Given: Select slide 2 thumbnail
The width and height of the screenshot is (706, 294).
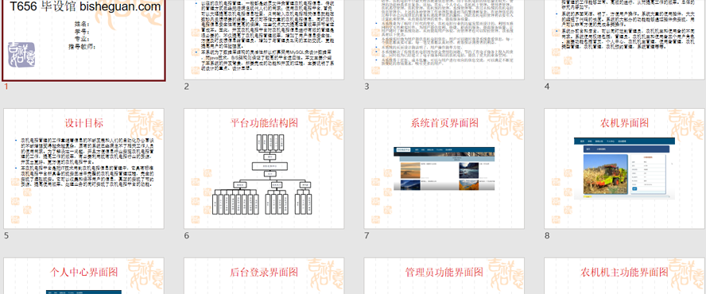Looking at the screenshot, I should tap(264, 40).
